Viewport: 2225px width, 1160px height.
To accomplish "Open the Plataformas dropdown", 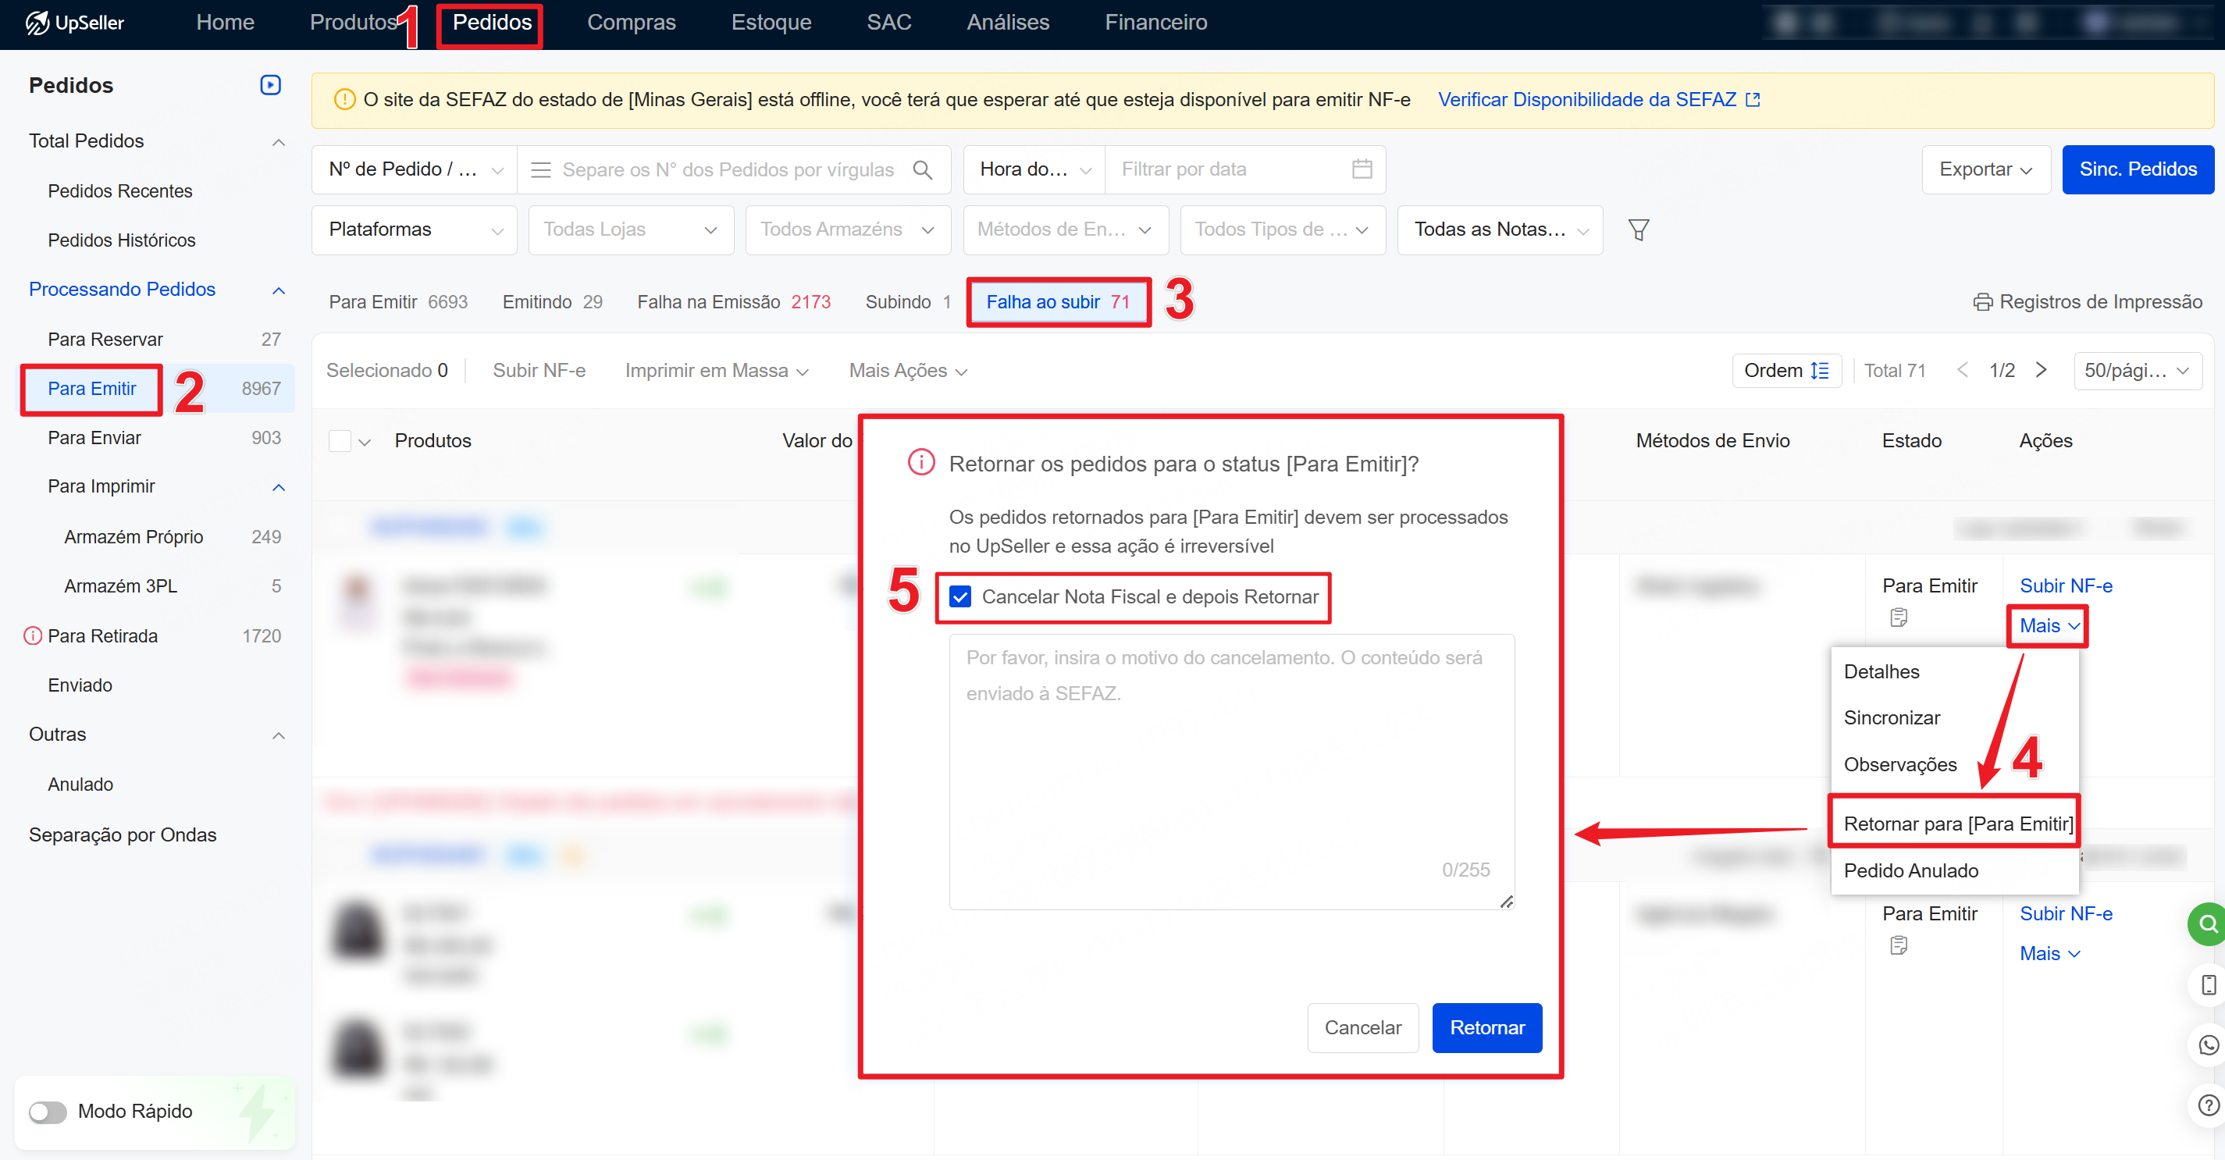I will click(414, 230).
